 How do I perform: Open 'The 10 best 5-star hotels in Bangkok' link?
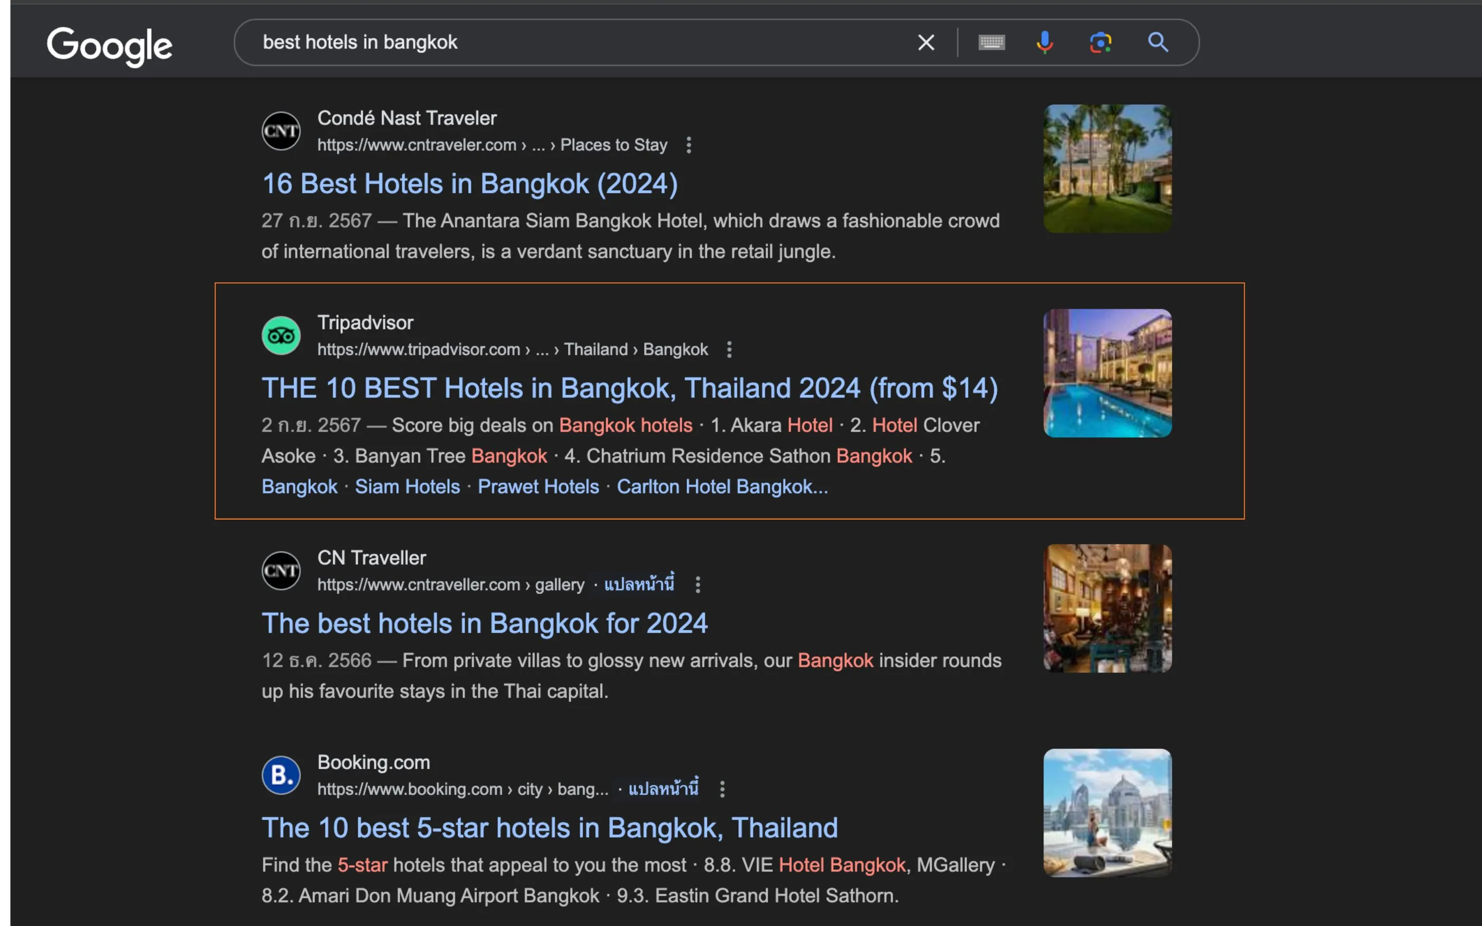click(550, 828)
